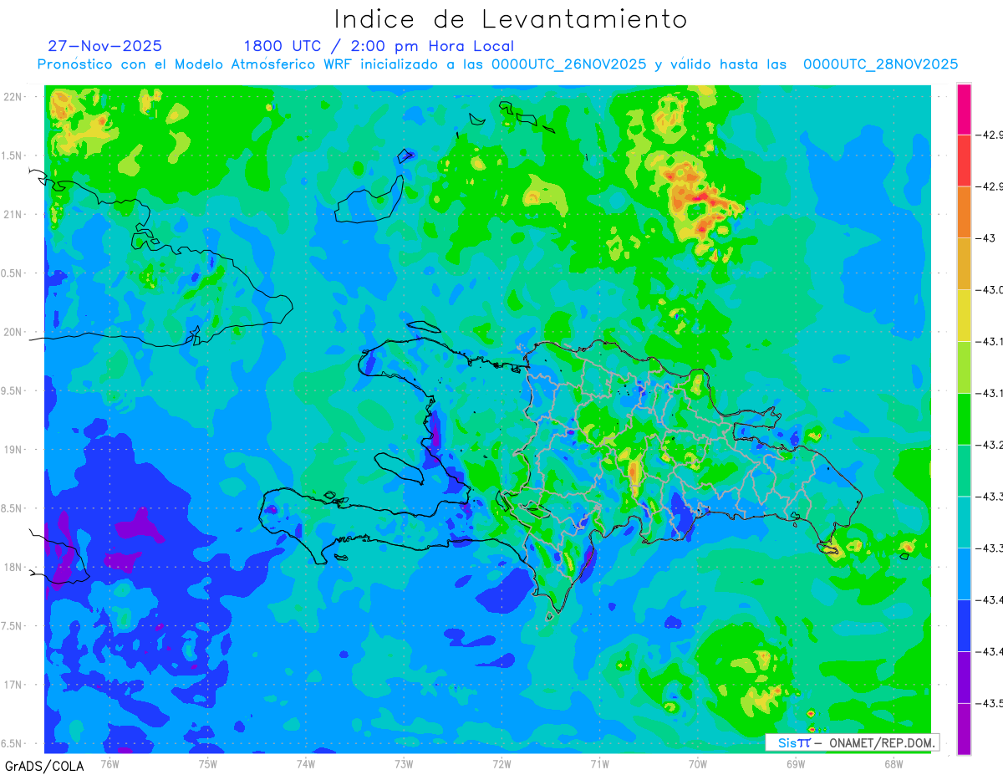
Task: Click the '-43' legend value
Action: coord(986,238)
